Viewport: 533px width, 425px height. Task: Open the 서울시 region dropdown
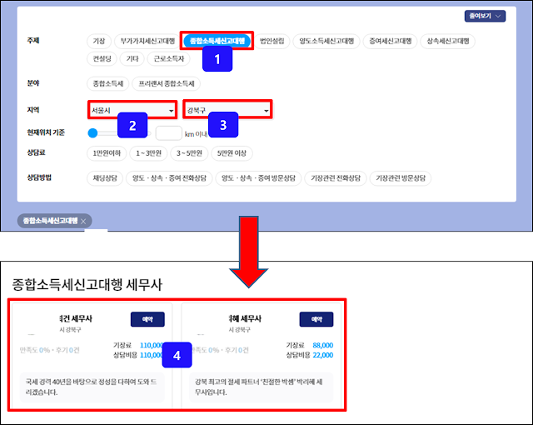132,110
